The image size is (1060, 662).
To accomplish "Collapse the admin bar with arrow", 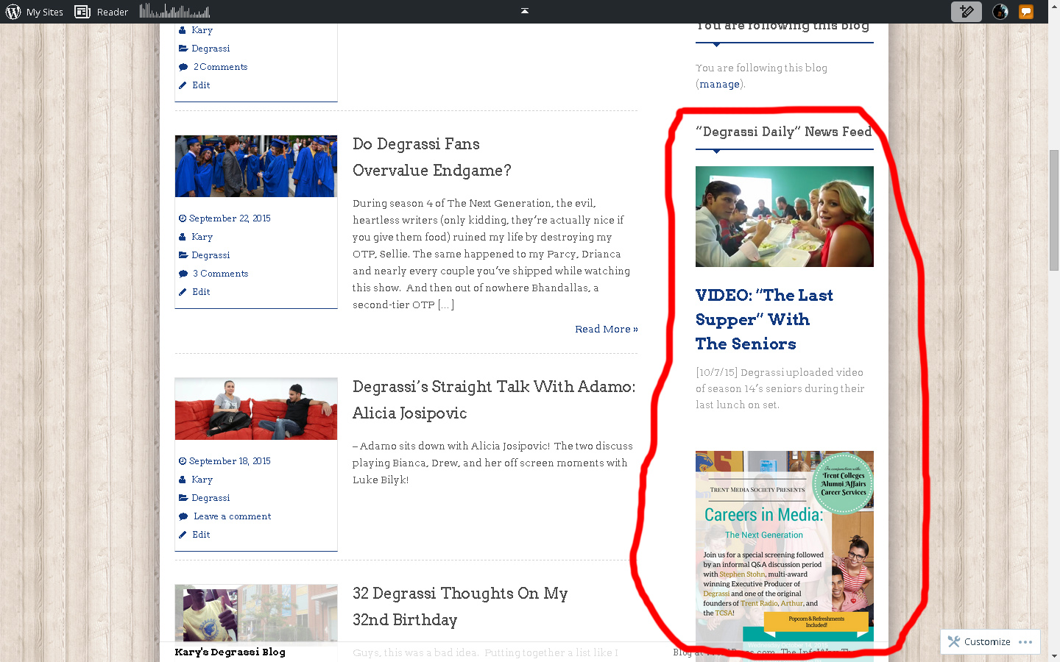I will coord(525,11).
